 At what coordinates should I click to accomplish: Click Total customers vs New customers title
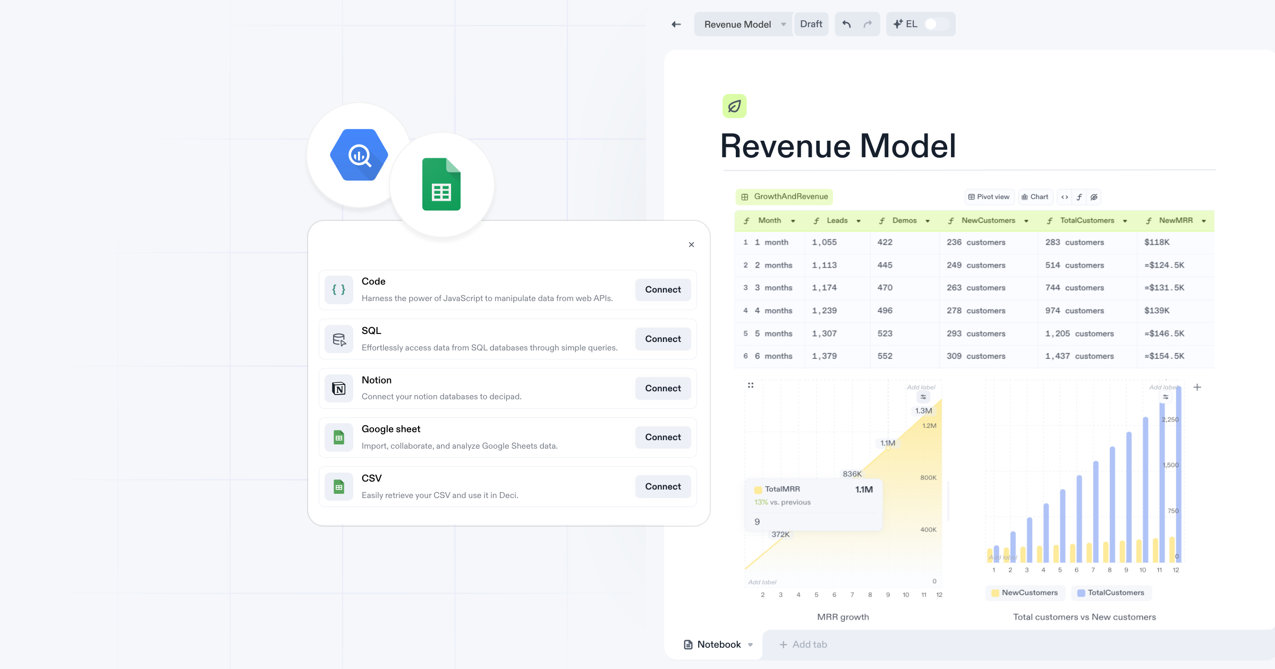point(1084,617)
